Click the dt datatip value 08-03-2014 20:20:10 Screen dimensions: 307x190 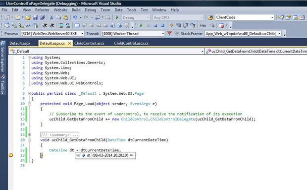coord(110,155)
